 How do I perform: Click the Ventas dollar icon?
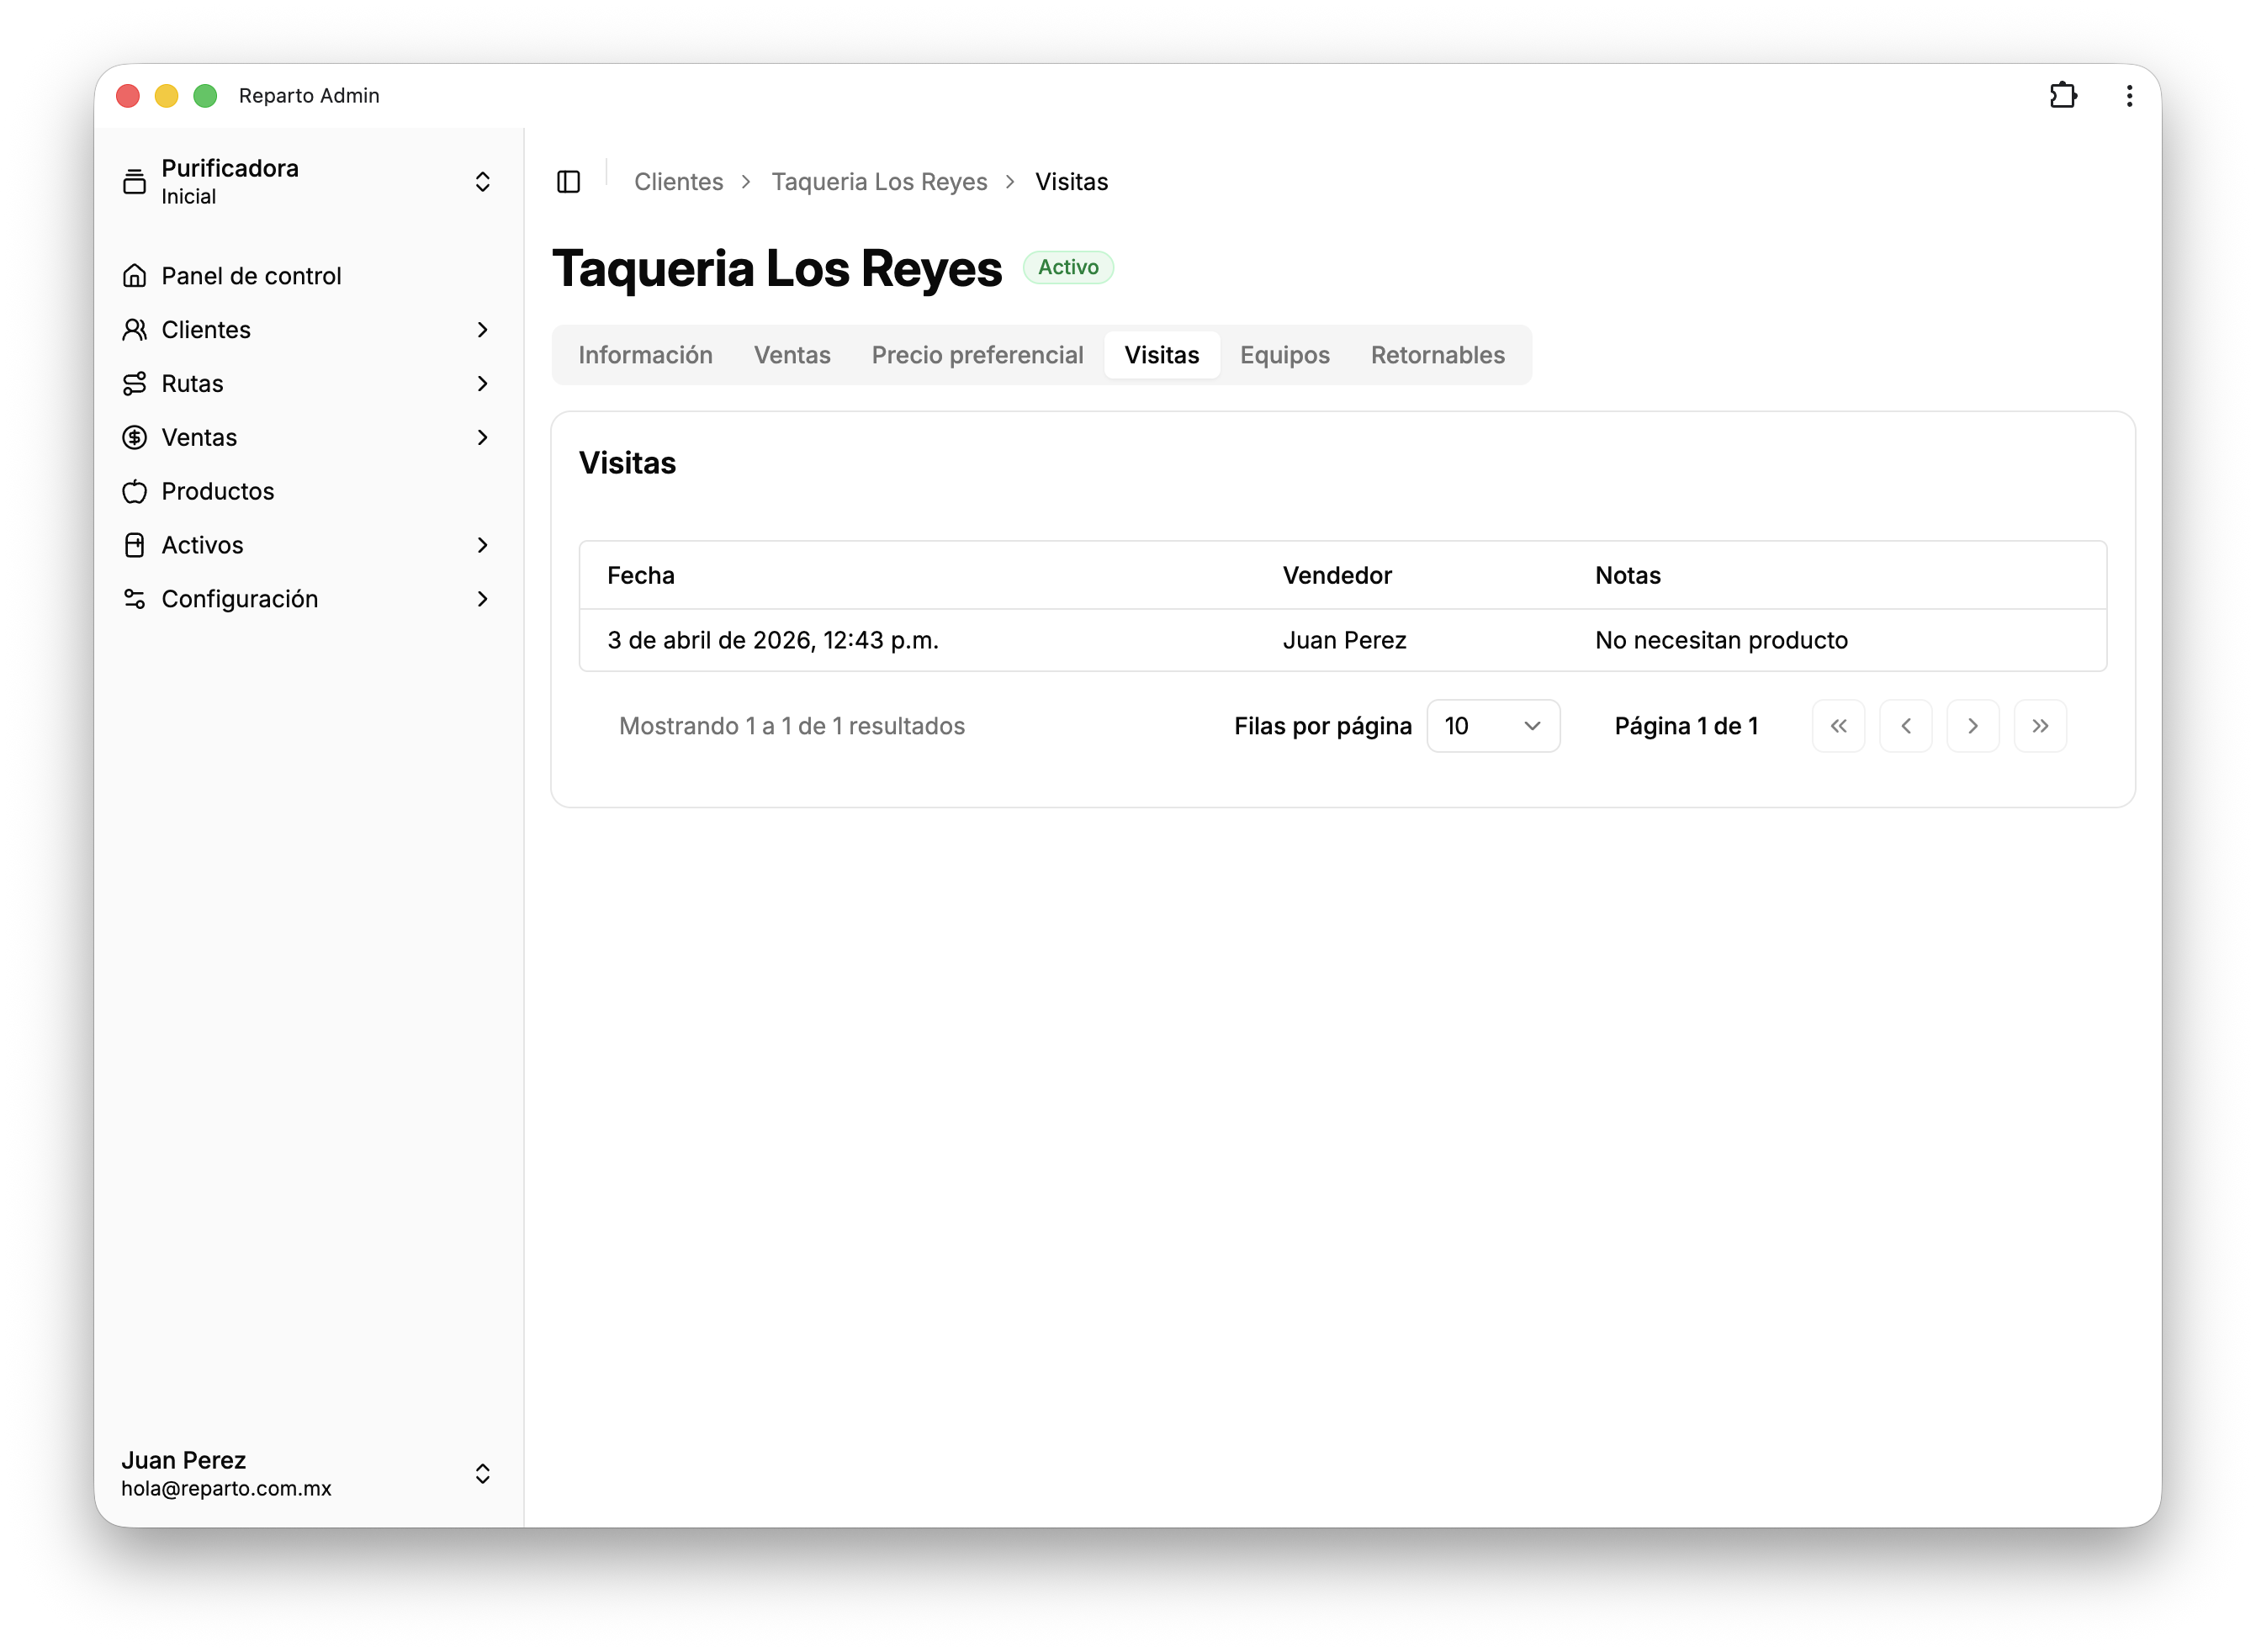[134, 438]
